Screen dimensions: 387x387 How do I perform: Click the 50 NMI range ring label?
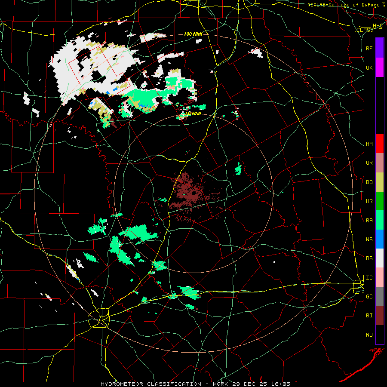[x=193, y=114]
